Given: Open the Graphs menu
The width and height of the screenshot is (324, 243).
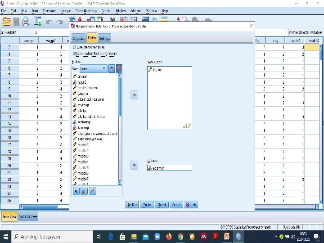Looking at the screenshot, I should tap(106, 11).
